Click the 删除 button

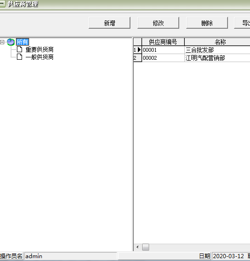pos(207,23)
